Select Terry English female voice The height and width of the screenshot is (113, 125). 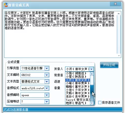coord(78,100)
